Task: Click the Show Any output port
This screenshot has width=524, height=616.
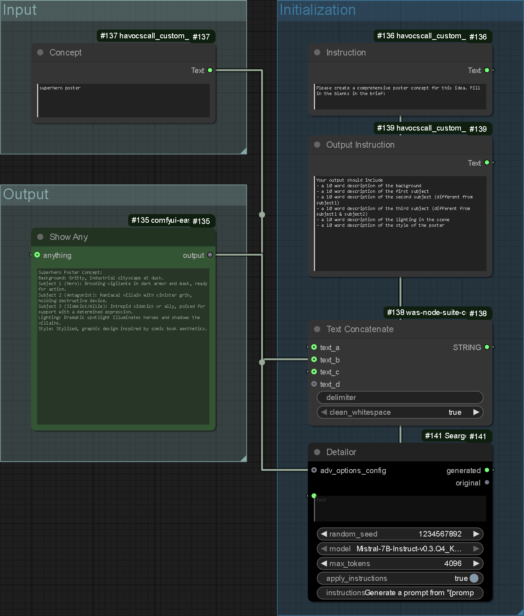Action: click(210, 255)
